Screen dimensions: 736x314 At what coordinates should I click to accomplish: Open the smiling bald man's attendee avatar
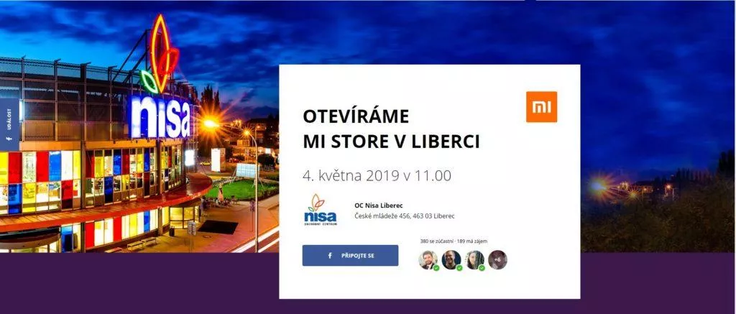tap(451, 259)
